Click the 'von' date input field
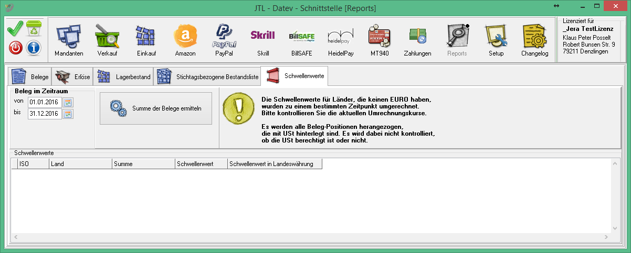 [x=45, y=102]
